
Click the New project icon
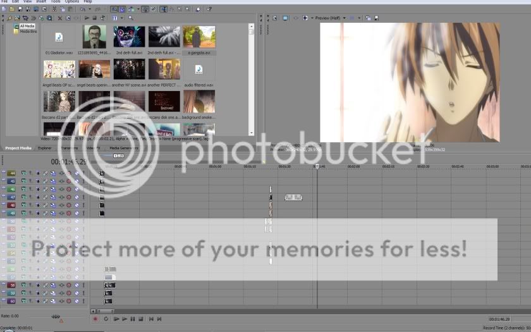pyautogui.click(x=4, y=9)
